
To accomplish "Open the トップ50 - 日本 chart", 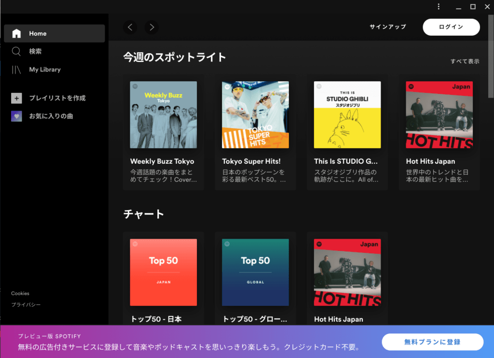I will point(163,272).
